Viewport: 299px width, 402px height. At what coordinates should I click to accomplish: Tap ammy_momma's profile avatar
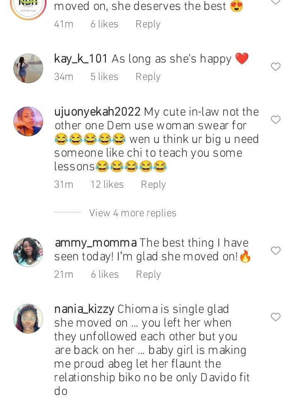[28, 252]
